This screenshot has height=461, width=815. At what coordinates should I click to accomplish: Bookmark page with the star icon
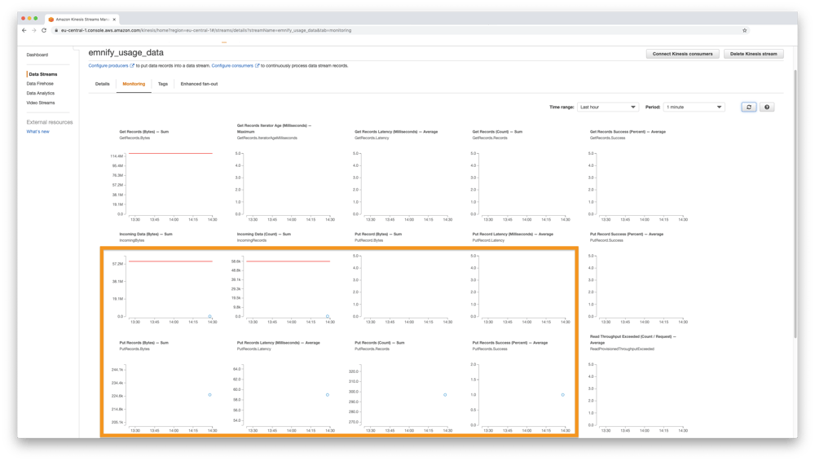744,31
